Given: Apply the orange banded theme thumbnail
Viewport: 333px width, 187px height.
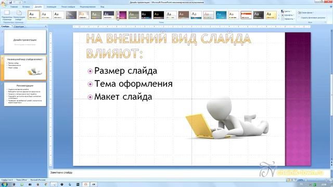Looking at the screenshot, I should click(x=246, y=15).
